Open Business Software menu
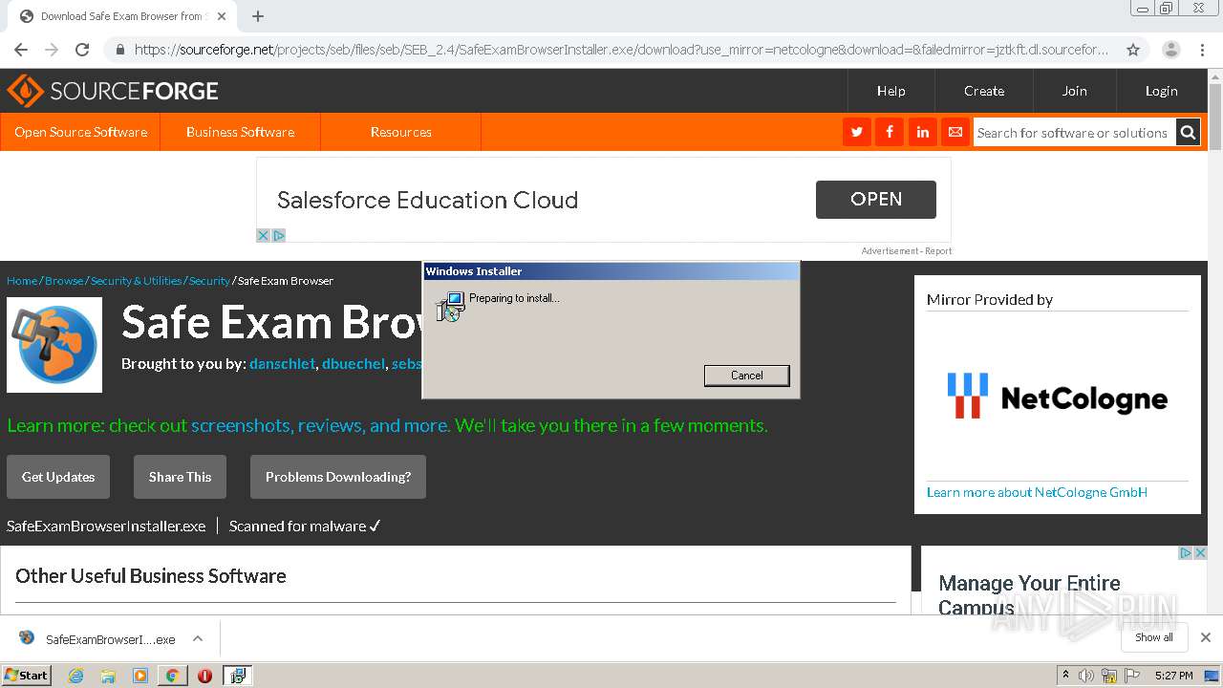1223x688 pixels. [x=240, y=132]
